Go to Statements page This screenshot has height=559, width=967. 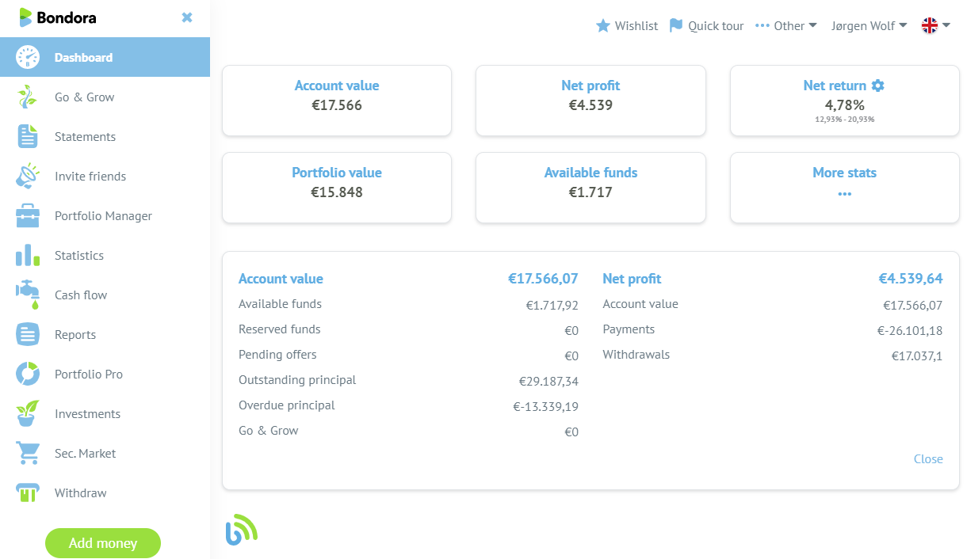tap(105, 136)
